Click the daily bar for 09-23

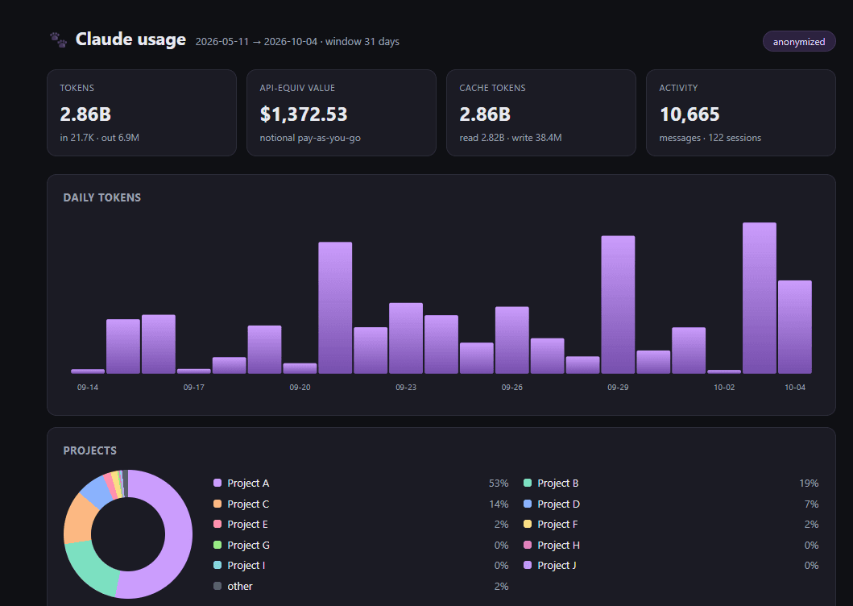406,338
